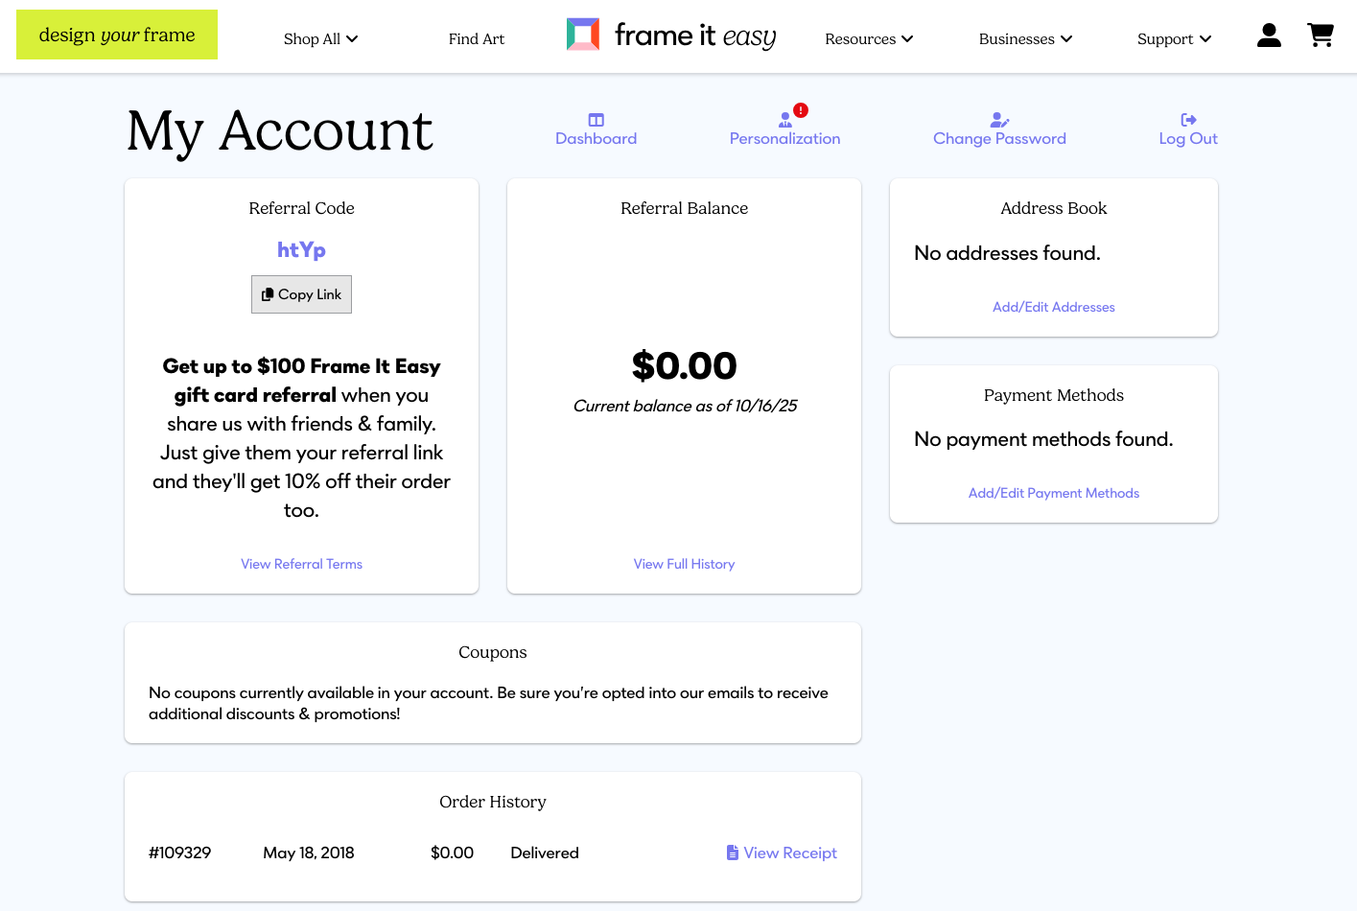Open the shopping cart icon

(x=1321, y=35)
